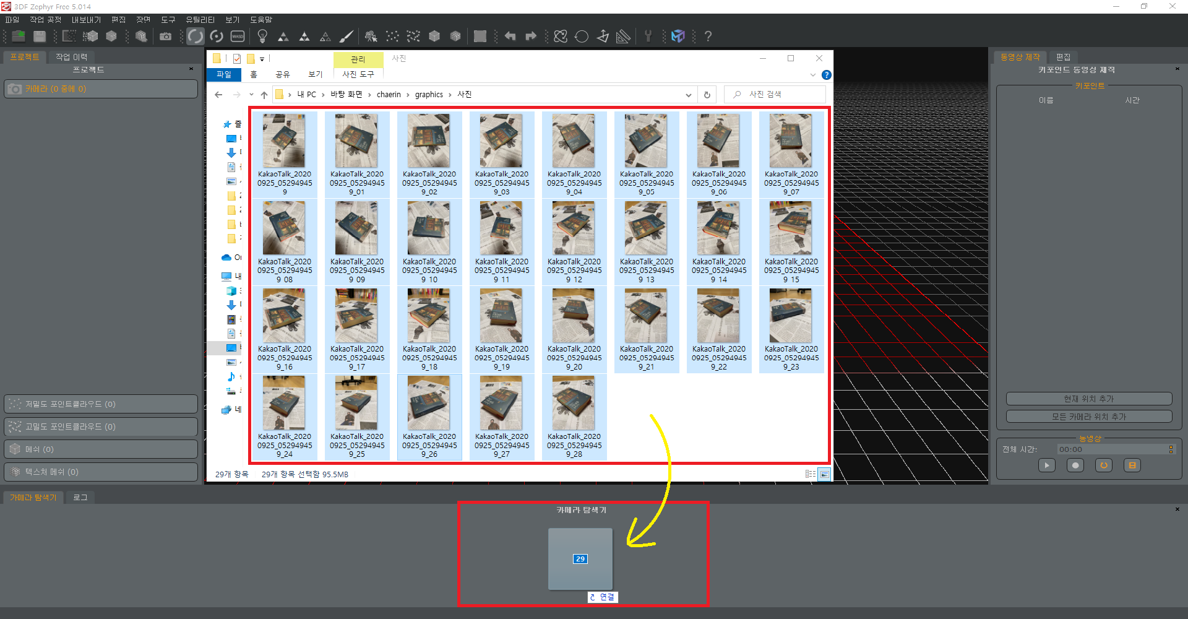The image size is (1188, 619).
Task: Open new project icon in Zephyr toolbar
Action: coord(19,37)
